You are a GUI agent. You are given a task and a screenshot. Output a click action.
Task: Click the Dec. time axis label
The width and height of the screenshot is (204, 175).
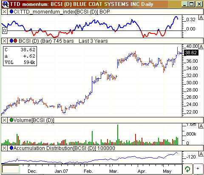pyautogui.click(x=32, y=171)
